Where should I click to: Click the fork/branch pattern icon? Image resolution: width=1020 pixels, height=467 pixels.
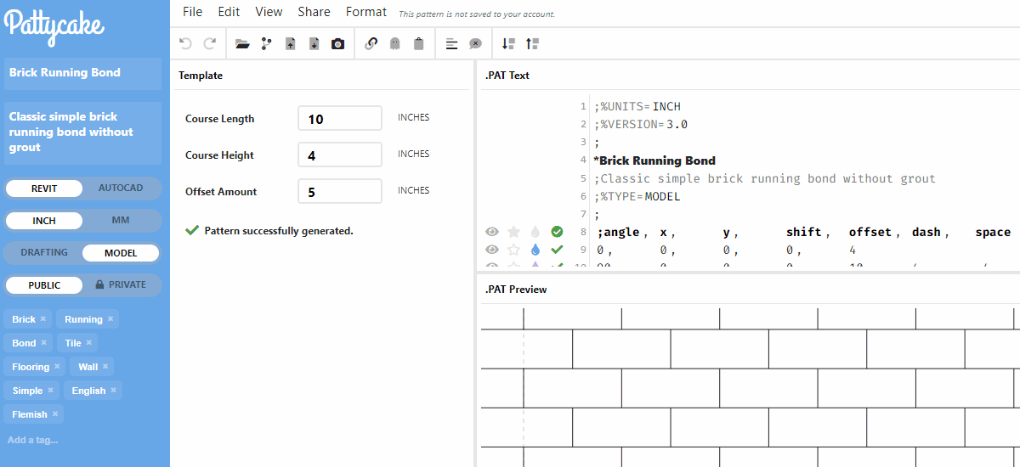pyautogui.click(x=266, y=44)
